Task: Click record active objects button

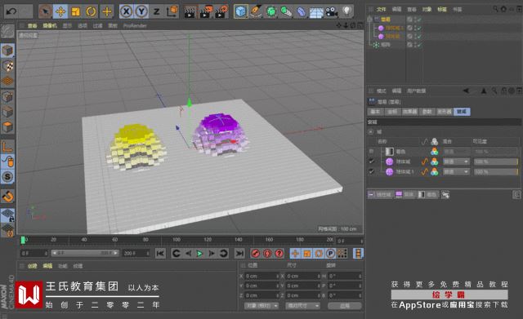Action: [256, 254]
